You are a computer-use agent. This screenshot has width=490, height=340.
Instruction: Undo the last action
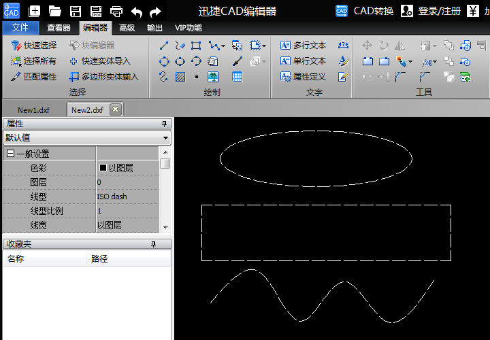137,12
